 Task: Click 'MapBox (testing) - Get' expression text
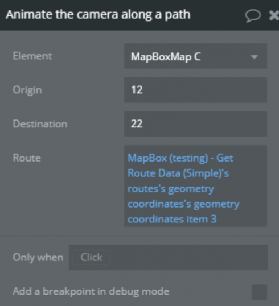click(180, 158)
